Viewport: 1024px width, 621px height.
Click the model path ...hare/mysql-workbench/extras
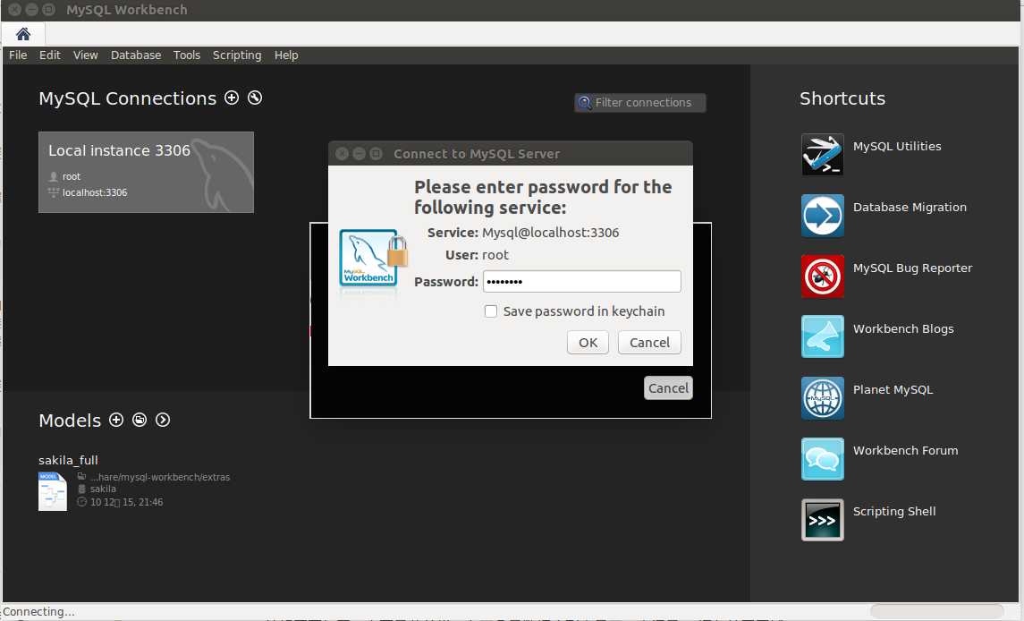point(160,477)
